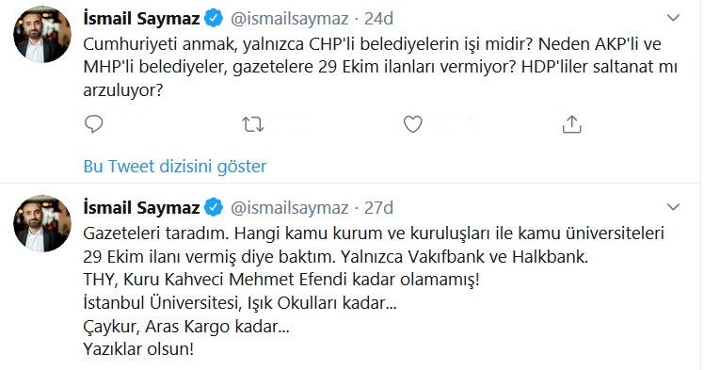Expand the chevron menu on the 27d tweet
The image size is (704, 370).
673,207
